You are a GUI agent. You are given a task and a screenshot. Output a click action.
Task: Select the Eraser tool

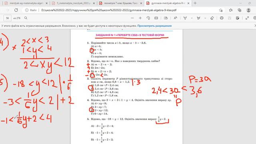pyautogui.click(x=212, y=18)
